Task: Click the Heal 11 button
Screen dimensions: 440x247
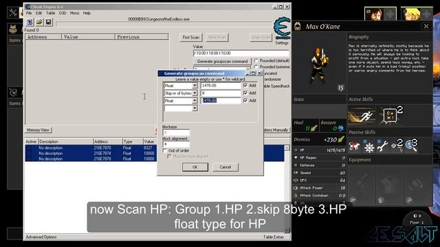Action: click(x=306, y=126)
